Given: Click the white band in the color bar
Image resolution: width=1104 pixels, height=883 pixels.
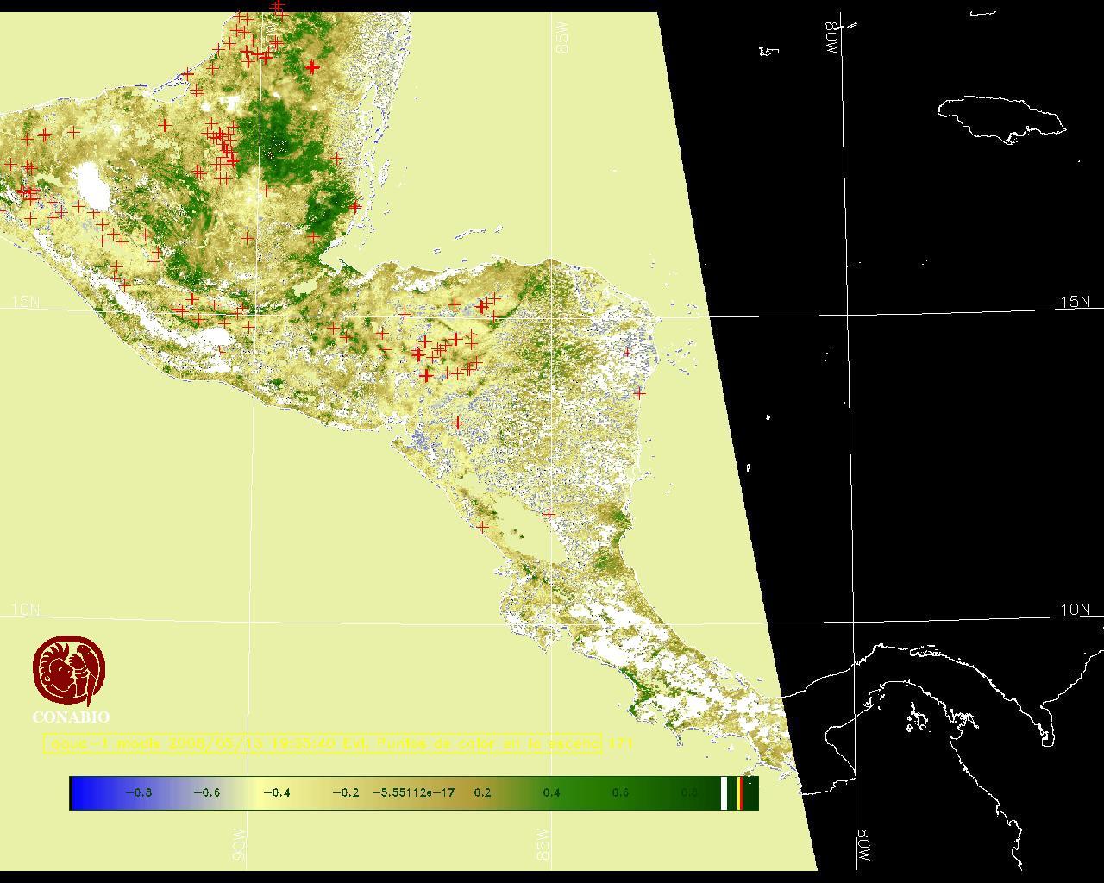Looking at the screenshot, I should click(724, 793).
